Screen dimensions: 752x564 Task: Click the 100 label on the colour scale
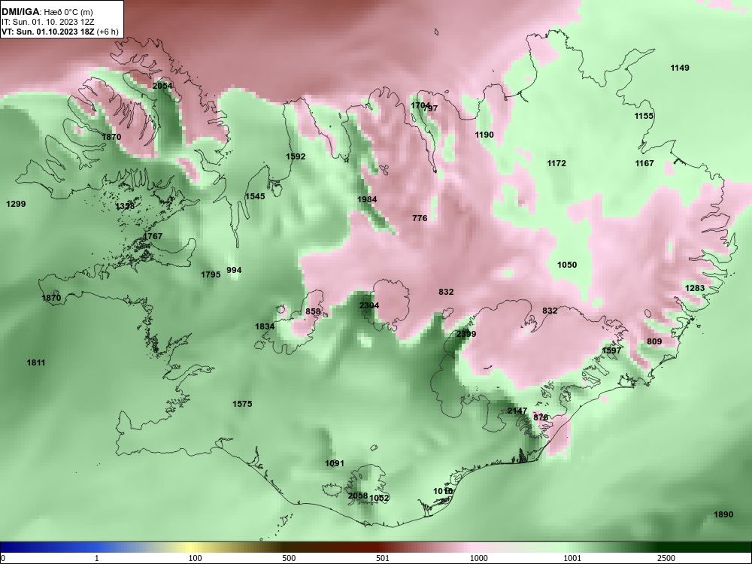[195, 558]
